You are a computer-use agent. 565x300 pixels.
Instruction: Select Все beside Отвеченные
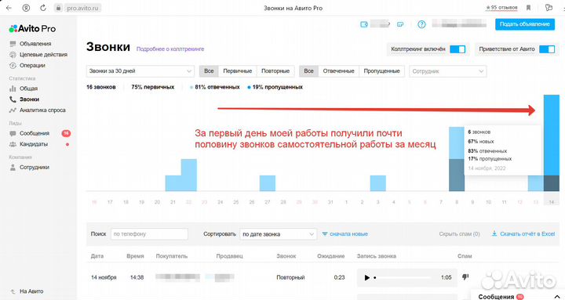[x=309, y=71]
